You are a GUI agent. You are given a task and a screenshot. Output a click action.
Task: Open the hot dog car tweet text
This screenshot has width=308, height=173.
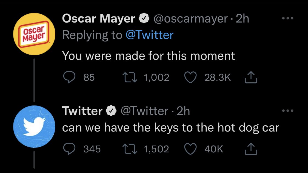click(170, 127)
